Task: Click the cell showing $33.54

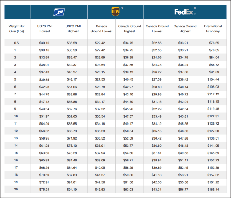Action: pos(100,116)
